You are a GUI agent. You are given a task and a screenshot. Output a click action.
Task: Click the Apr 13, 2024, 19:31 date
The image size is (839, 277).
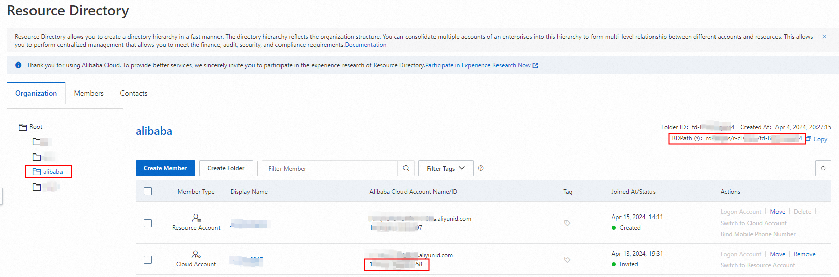(637, 254)
